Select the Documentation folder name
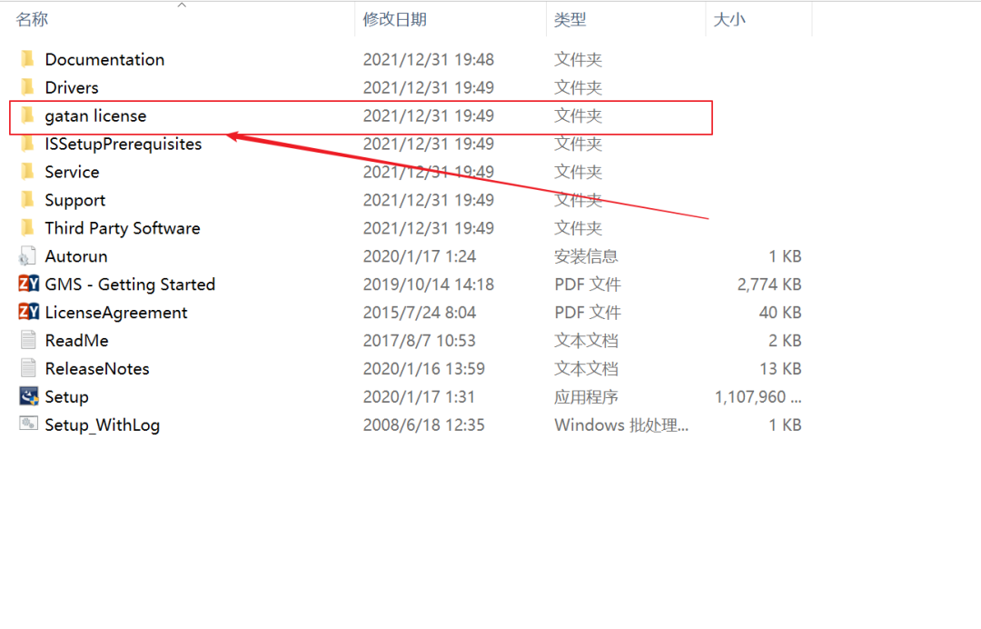Image resolution: width=981 pixels, height=629 pixels. (104, 59)
